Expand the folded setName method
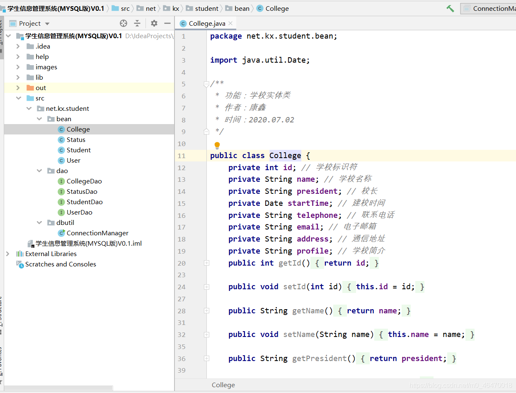Viewport: 516px width, 393px height. coord(206,334)
